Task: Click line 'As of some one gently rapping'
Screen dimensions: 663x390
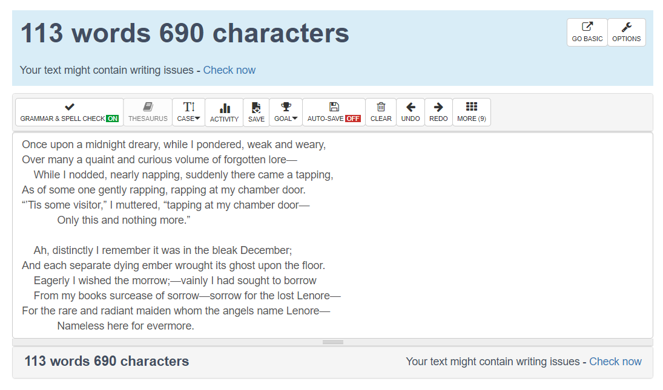Action: pyautogui.click(x=163, y=190)
